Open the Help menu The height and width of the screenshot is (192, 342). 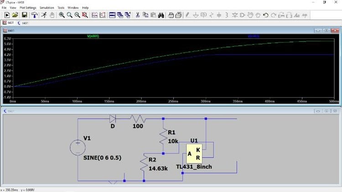pyautogui.click(x=85, y=8)
